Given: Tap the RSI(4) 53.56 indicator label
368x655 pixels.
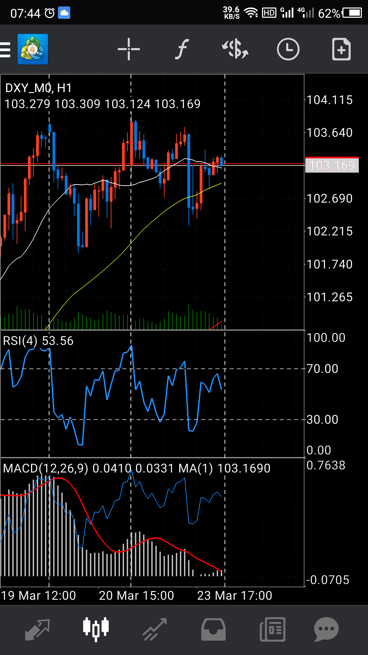Looking at the screenshot, I should point(38,341).
